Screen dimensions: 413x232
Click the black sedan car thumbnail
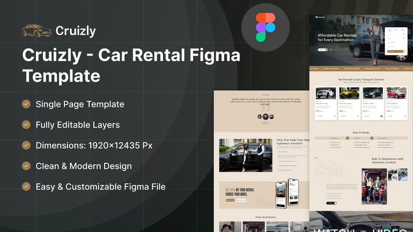click(x=373, y=93)
